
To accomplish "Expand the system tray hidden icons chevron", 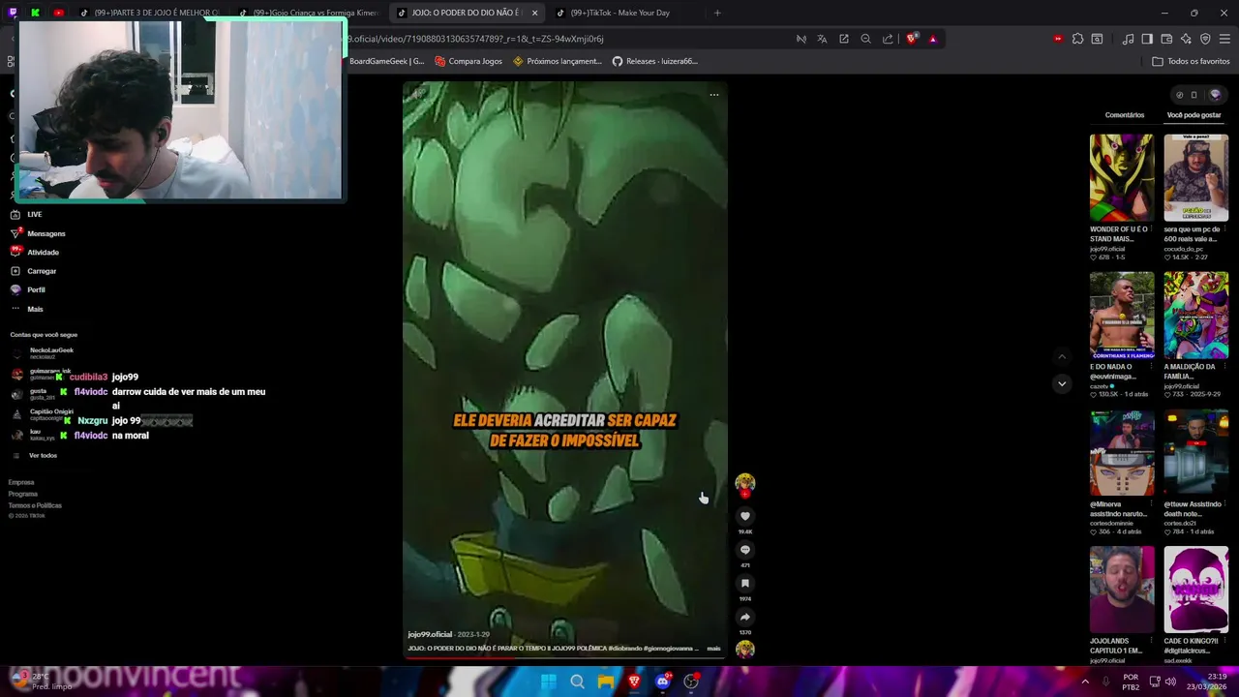I will click(x=1084, y=682).
